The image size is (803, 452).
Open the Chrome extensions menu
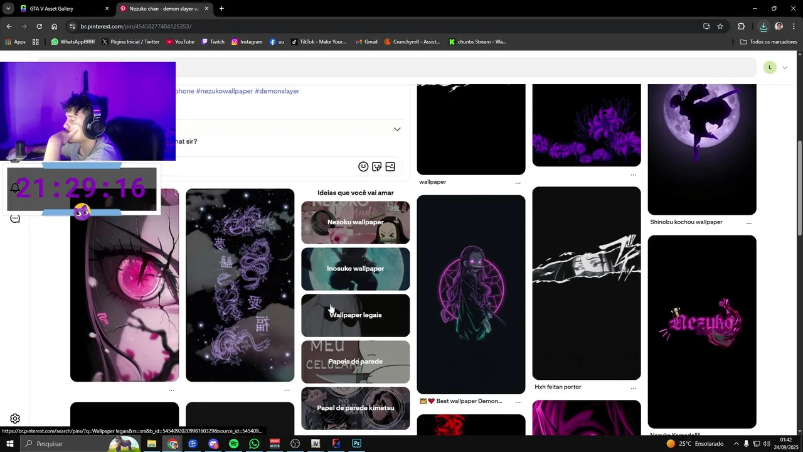(x=741, y=26)
